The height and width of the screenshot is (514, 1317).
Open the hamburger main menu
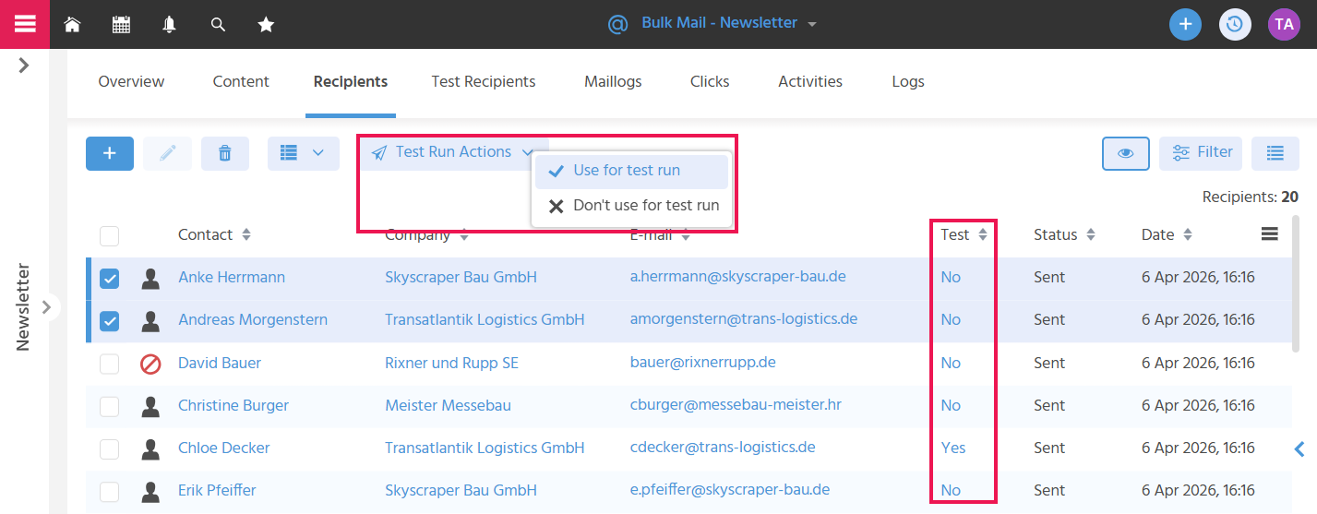click(25, 24)
